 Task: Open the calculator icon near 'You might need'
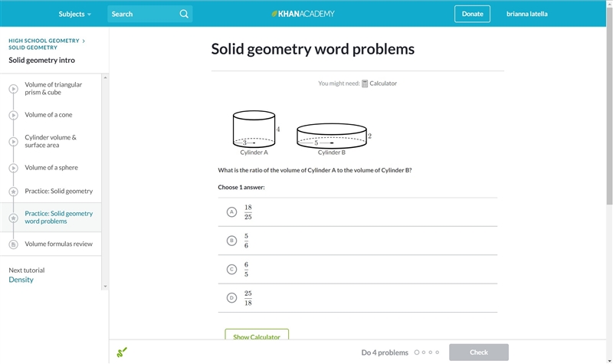coord(365,84)
